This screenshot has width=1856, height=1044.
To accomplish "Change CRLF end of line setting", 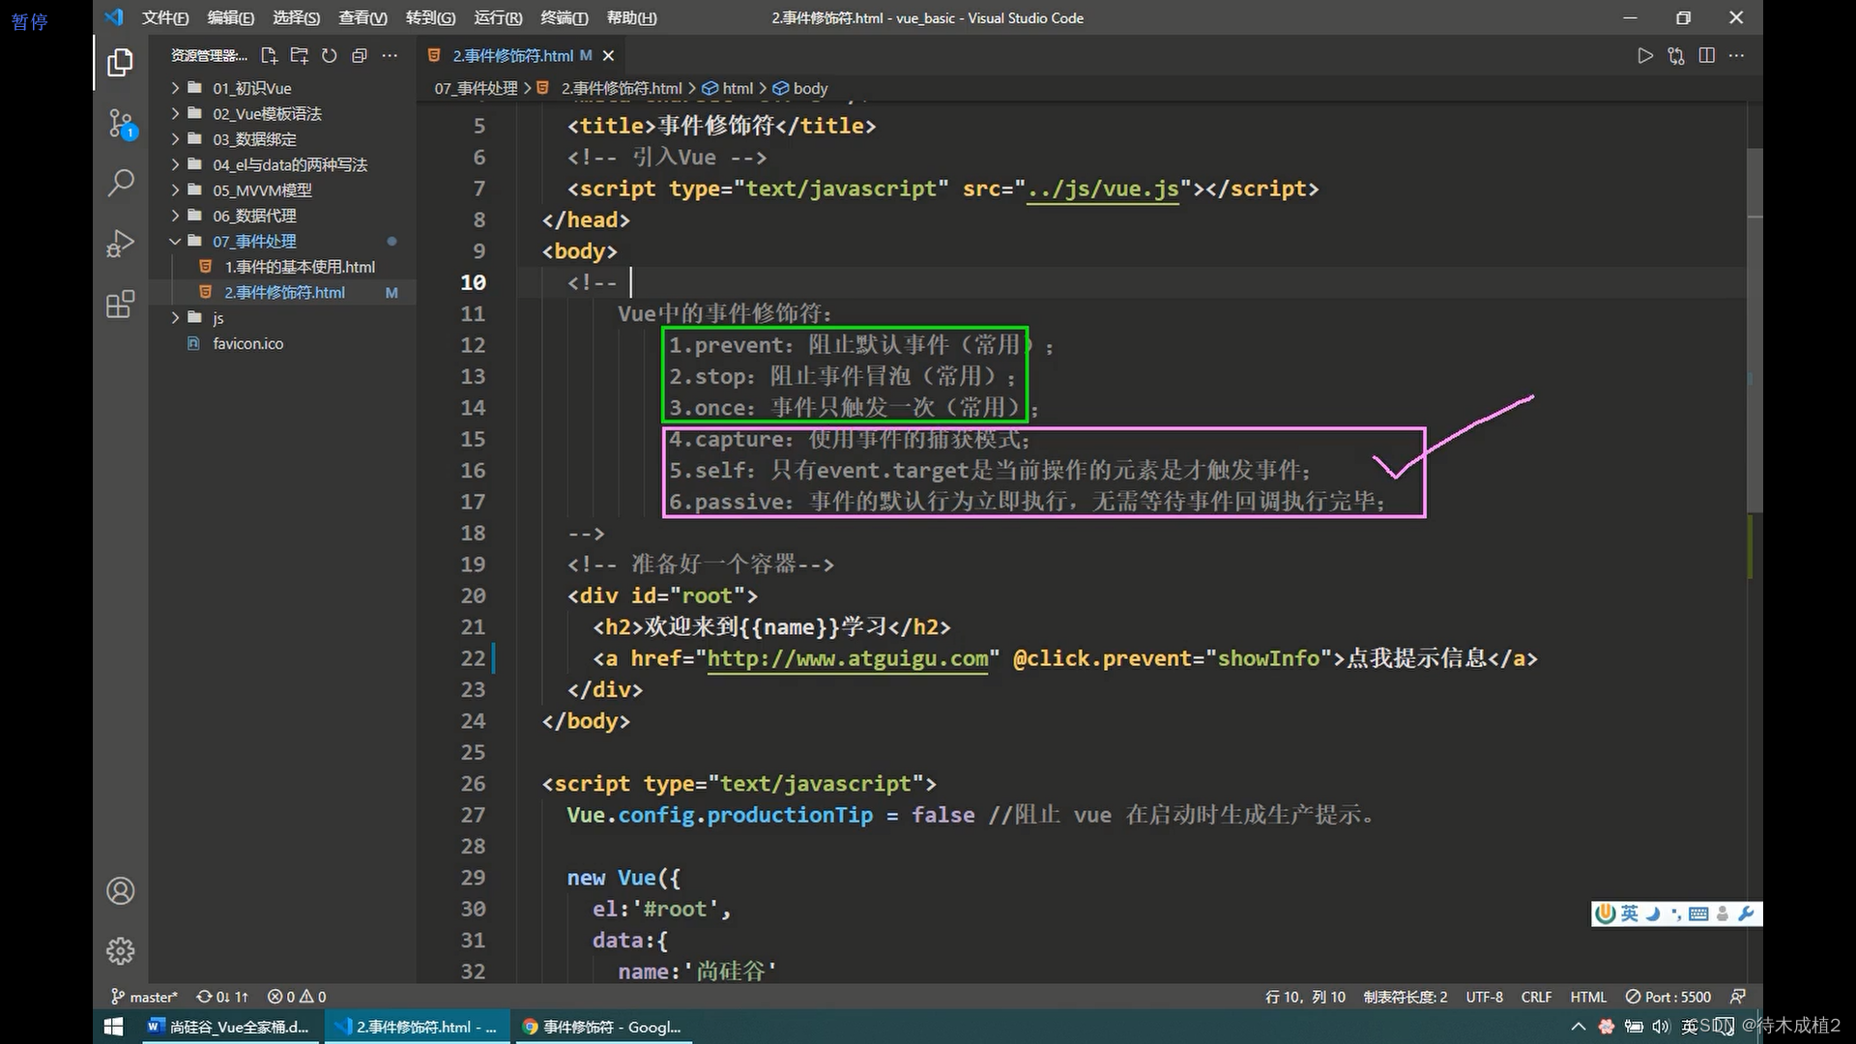I will (1536, 997).
